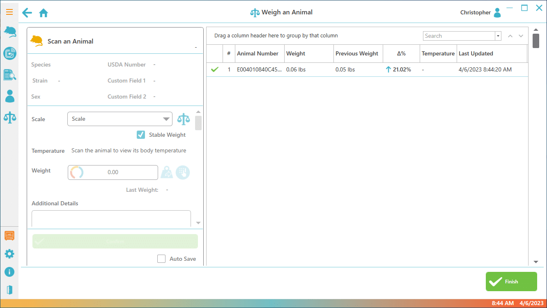This screenshot has width=547, height=308.
Task: Enable the Auto Save checkbox
Action: click(x=161, y=259)
